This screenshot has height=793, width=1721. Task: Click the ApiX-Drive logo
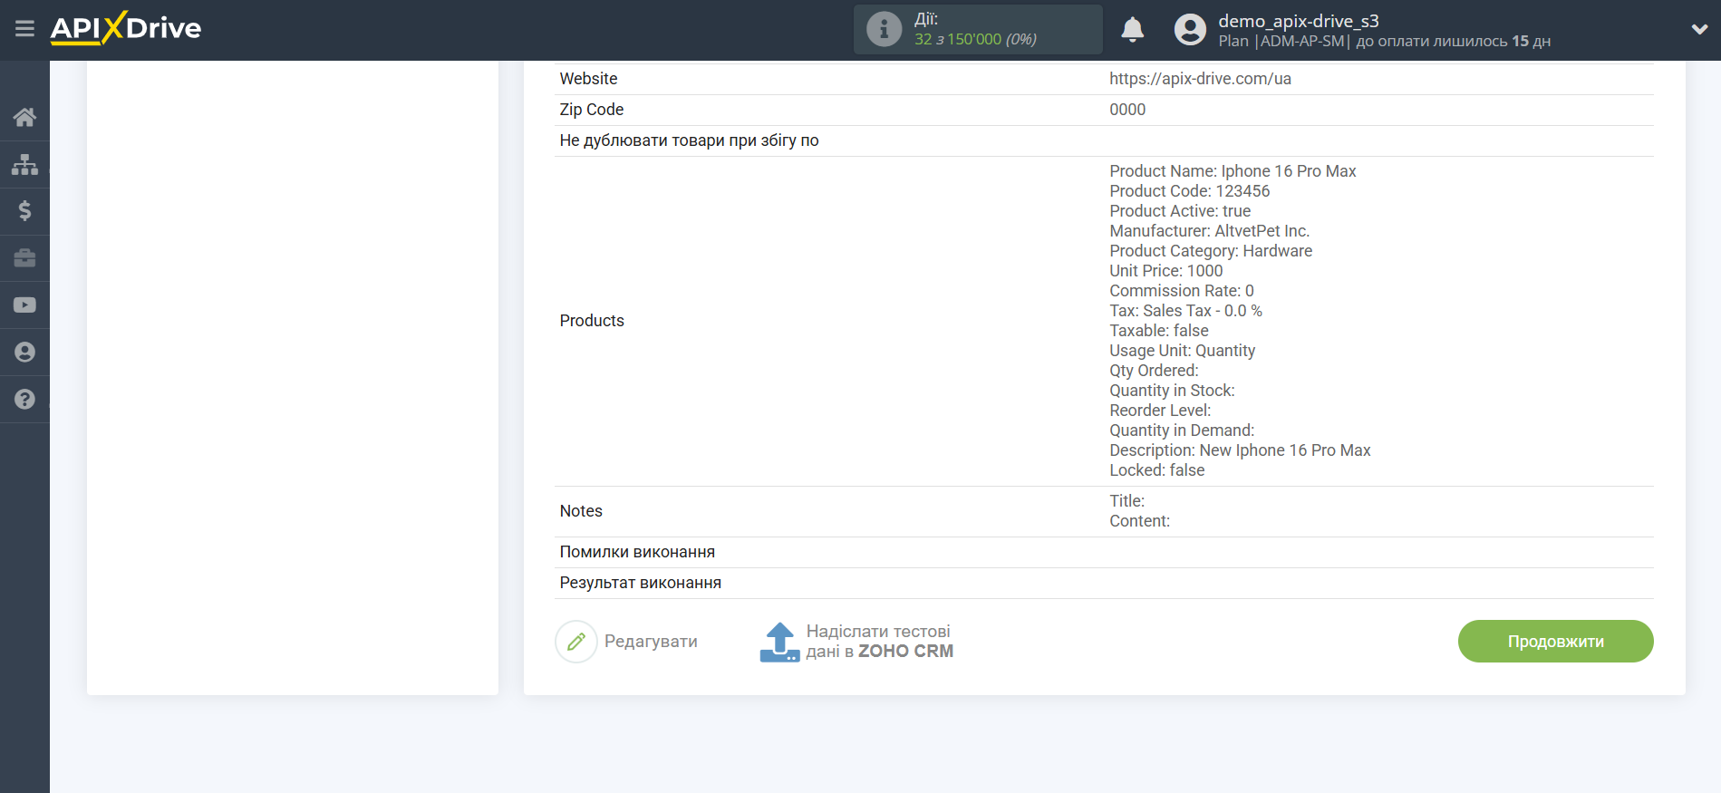click(126, 28)
